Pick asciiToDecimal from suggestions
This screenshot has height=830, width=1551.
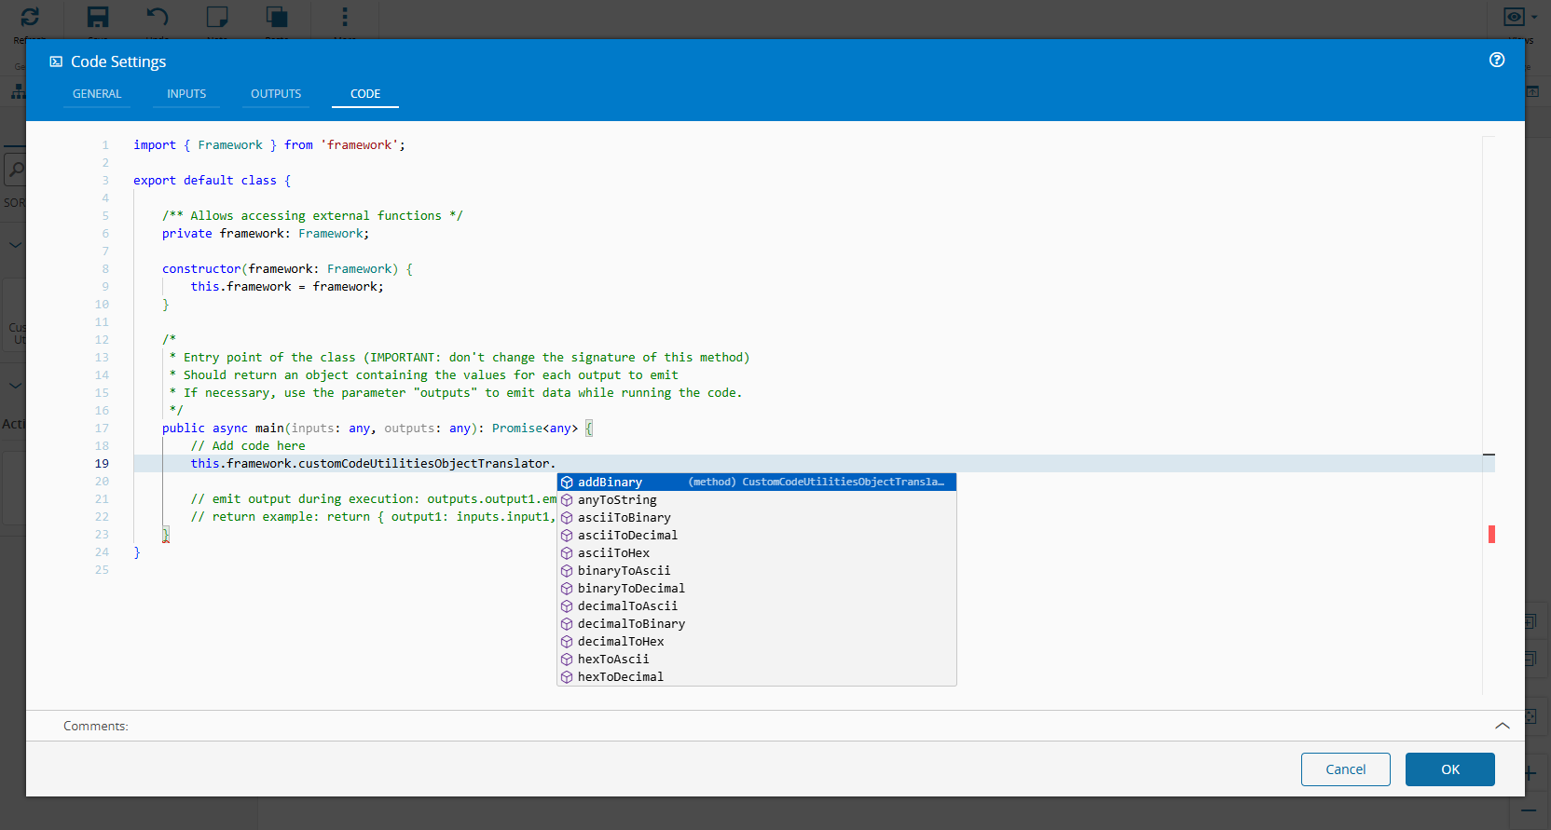click(757, 536)
